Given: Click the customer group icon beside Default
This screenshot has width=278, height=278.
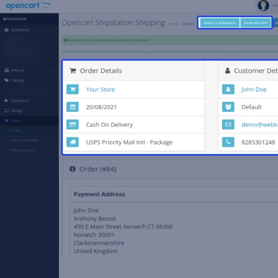Looking at the screenshot, I should coord(228,107).
